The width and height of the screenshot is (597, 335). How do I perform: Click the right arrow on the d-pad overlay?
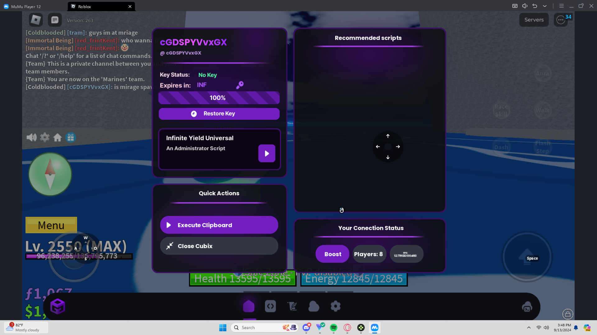[x=398, y=147]
